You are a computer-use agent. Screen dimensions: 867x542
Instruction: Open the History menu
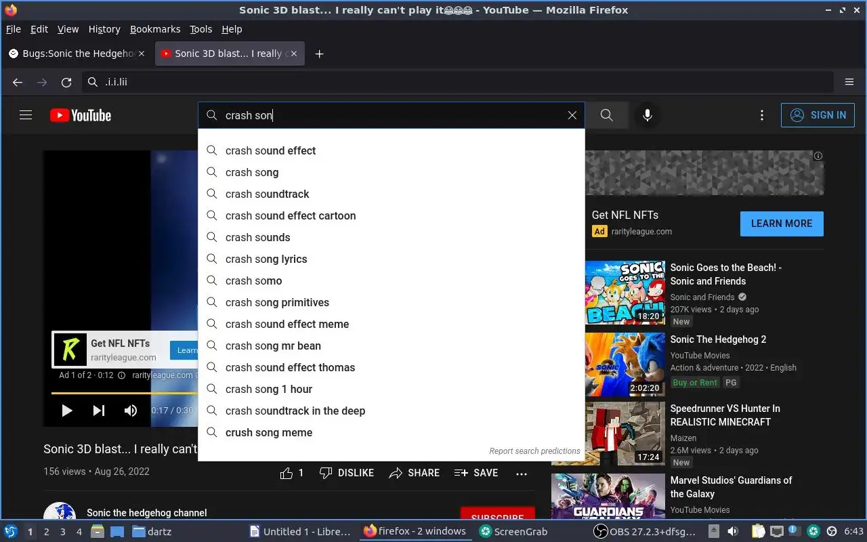coord(104,29)
